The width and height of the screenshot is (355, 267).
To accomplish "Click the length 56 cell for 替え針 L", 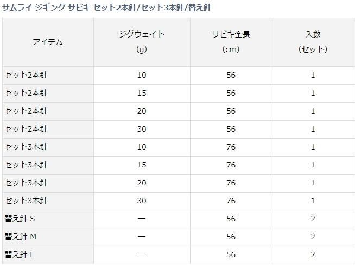I will 231,254.
